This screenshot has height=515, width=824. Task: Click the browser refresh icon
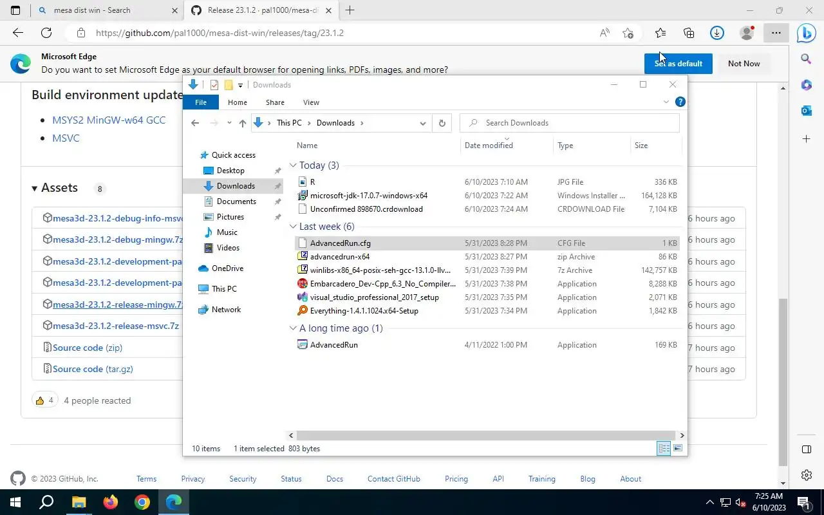point(46,33)
